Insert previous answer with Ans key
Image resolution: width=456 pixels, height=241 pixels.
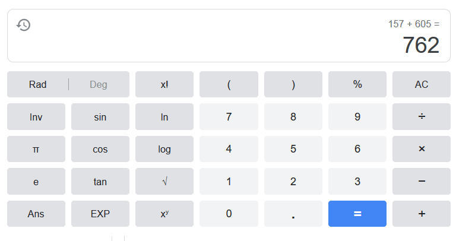(x=36, y=214)
